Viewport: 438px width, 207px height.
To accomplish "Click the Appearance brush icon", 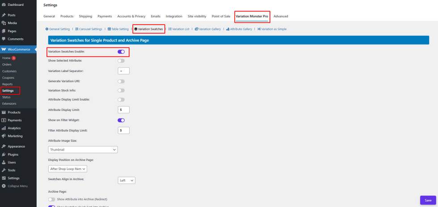I will pyautogui.click(x=4, y=146).
